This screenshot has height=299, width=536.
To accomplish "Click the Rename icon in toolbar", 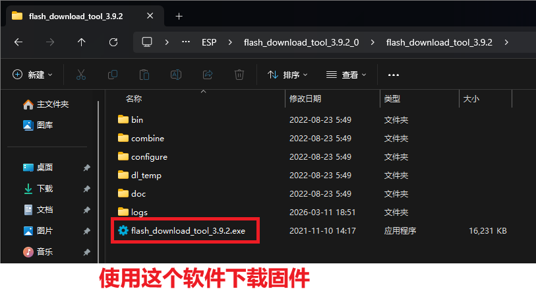I will pyautogui.click(x=176, y=75).
